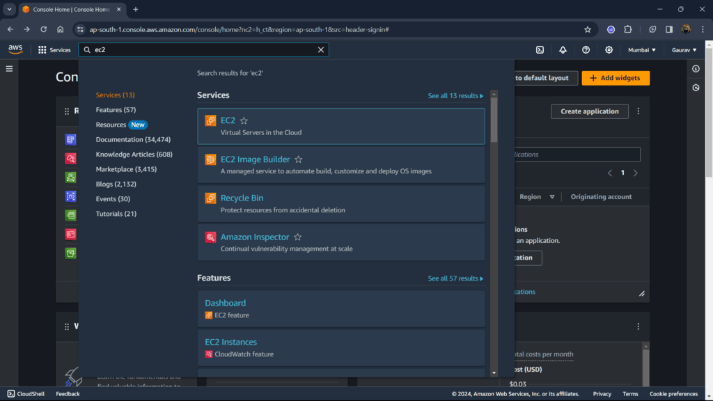713x401 pixels.
Task: Click the EC2 Image Builder icon
Action: tap(210, 159)
